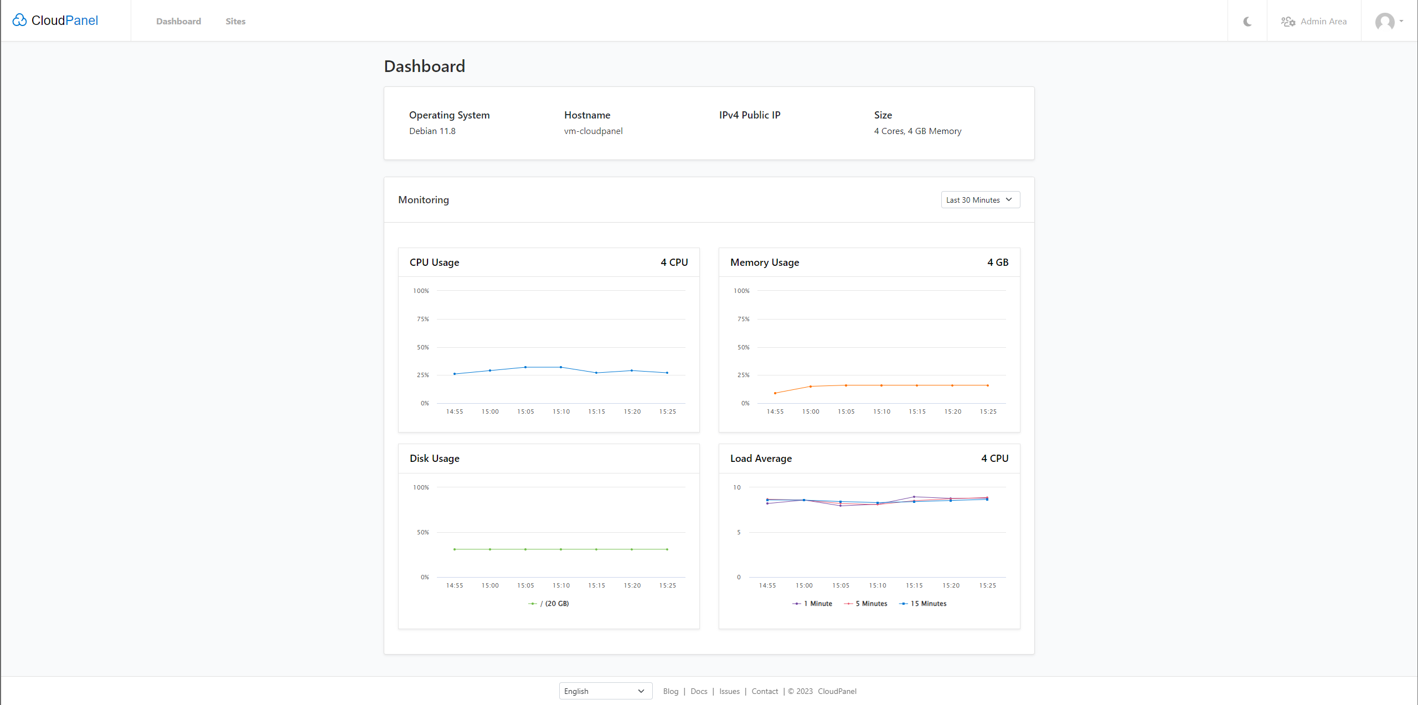The image size is (1418, 705).
Task: Open the Last 30 Minutes dropdown
Action: click(x=979, y=200)
